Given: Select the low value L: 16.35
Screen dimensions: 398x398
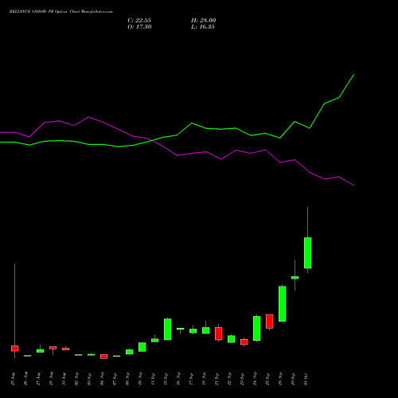Looking at the screenshot, I should click(203, 27).
